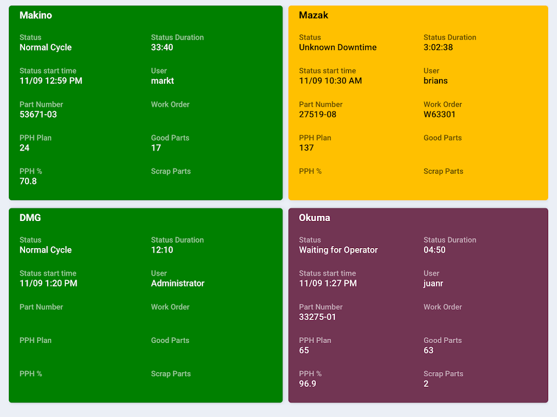Click Makino Work Order label
The image size is (557, 417).
point(170,105)
